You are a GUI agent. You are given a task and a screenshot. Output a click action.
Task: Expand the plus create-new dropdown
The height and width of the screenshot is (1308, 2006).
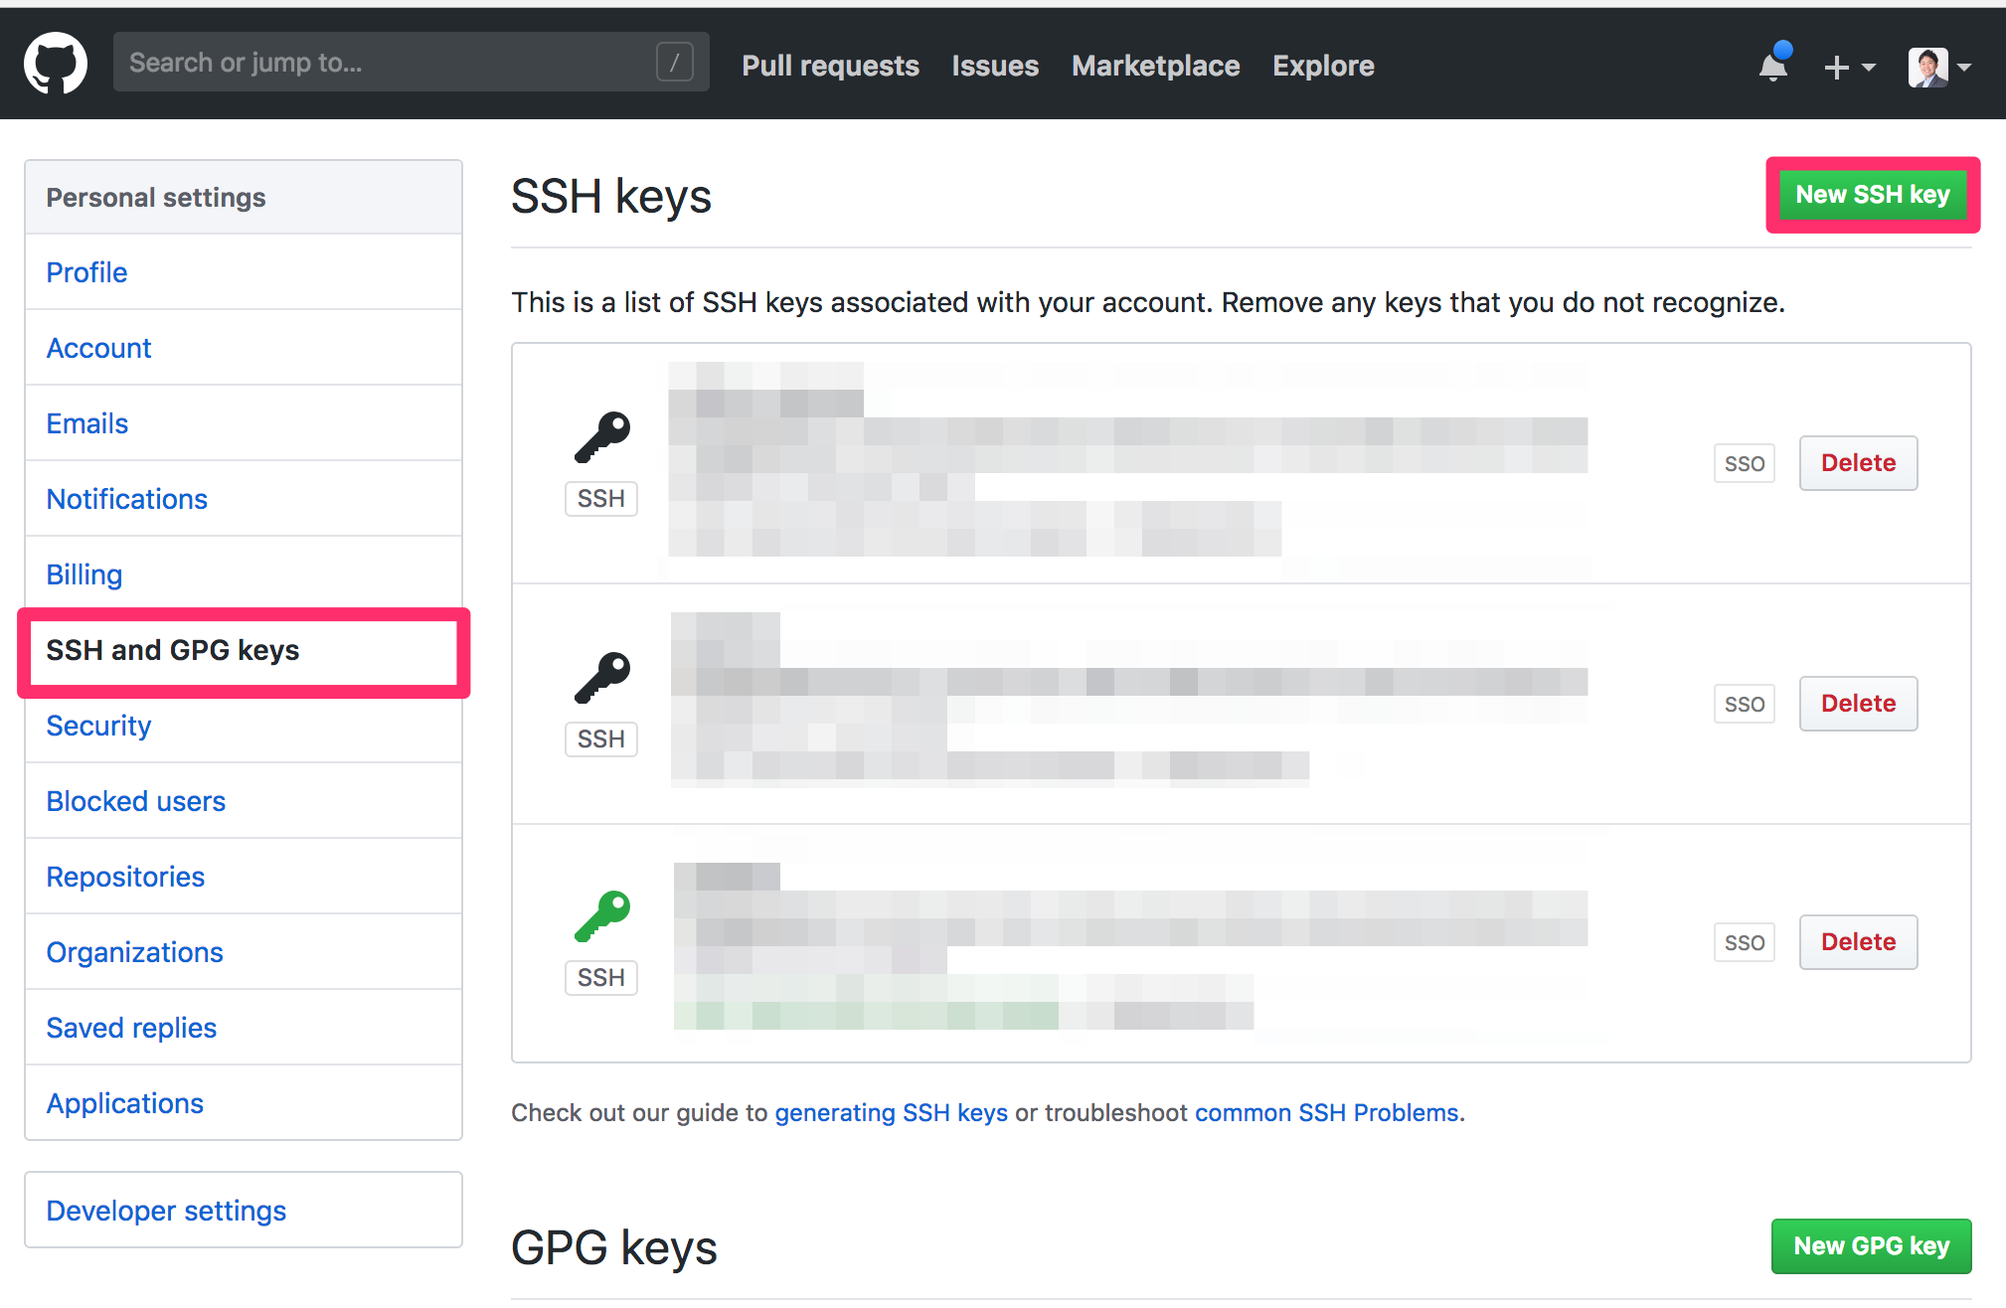click(1848, 67)
